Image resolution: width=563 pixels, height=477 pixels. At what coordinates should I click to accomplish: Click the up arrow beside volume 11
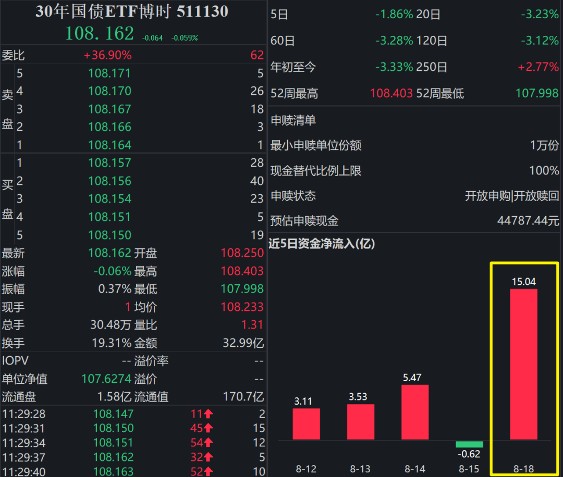[x=209, y=414]
